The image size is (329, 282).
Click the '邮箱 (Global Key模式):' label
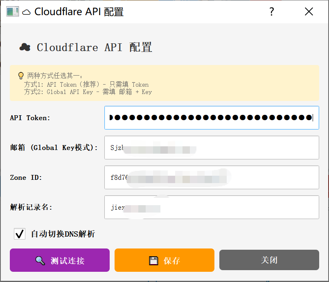point(54,148)
